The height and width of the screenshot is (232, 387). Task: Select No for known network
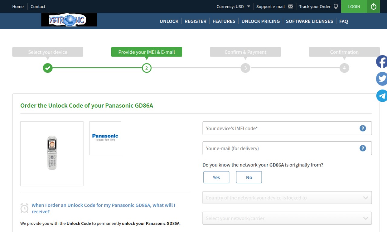pos(249,177)
